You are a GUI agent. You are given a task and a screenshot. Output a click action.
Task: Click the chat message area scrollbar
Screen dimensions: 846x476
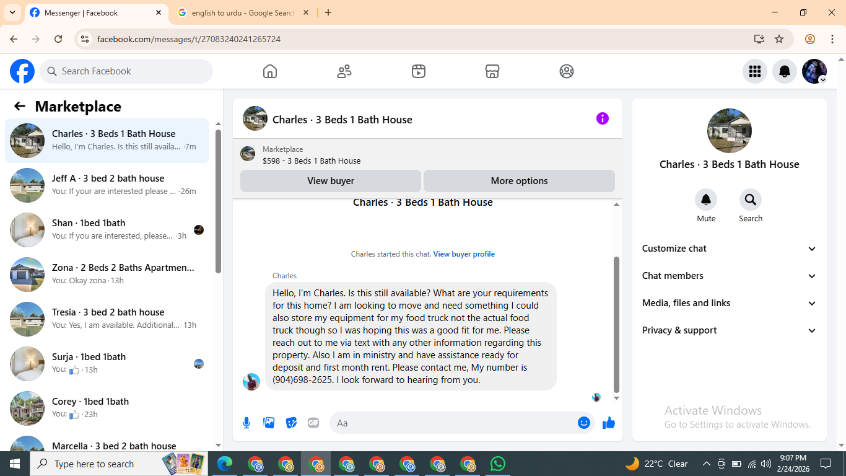coord(616,324)
